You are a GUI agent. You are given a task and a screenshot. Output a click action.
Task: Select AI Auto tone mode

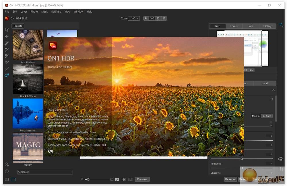267,116
